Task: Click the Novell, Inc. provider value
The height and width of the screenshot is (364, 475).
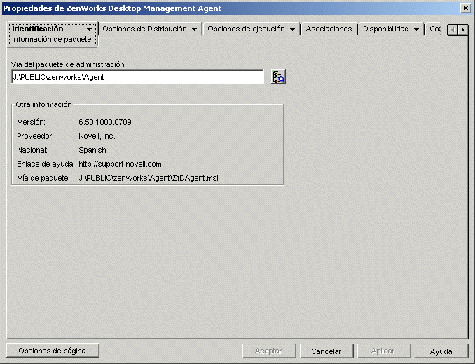Action: coord(97,136)
